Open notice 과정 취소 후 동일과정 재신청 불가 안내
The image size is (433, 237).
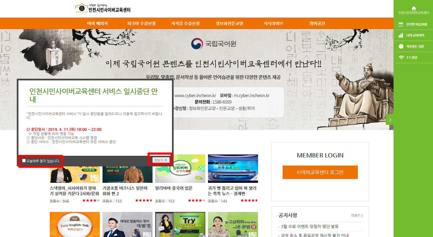pyautogui.click(x=315, y=235)
